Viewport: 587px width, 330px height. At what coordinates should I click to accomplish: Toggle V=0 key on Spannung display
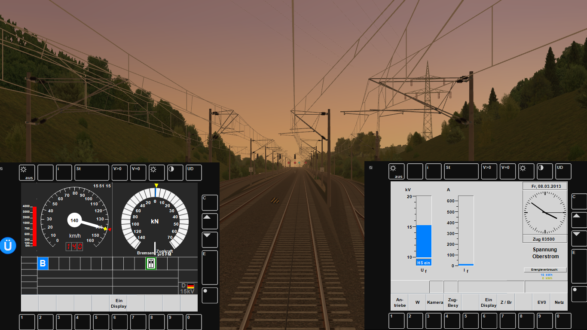click(508, 171)
